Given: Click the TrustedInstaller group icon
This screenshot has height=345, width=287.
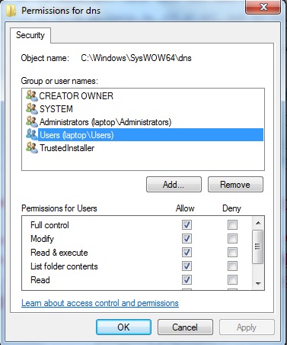Looking at the screenshot, I should coord(32,147).
